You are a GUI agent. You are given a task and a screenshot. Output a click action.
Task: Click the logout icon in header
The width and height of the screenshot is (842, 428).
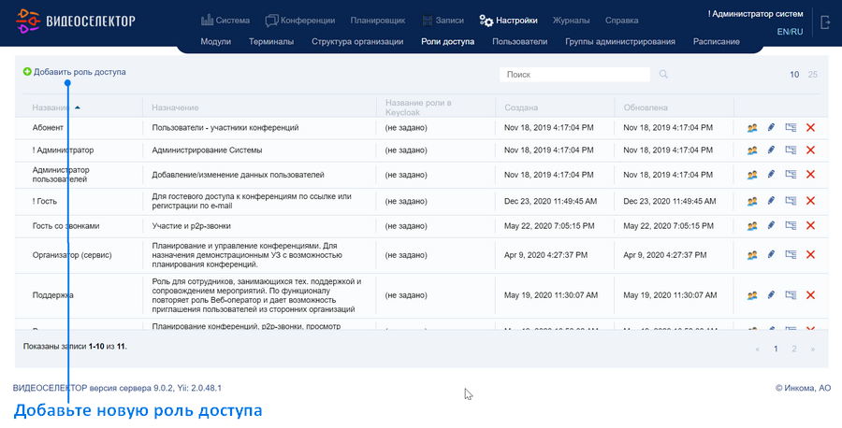tap(825, 22)
